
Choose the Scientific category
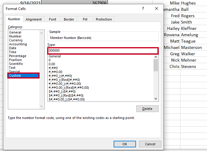click(x=16, y=64)
